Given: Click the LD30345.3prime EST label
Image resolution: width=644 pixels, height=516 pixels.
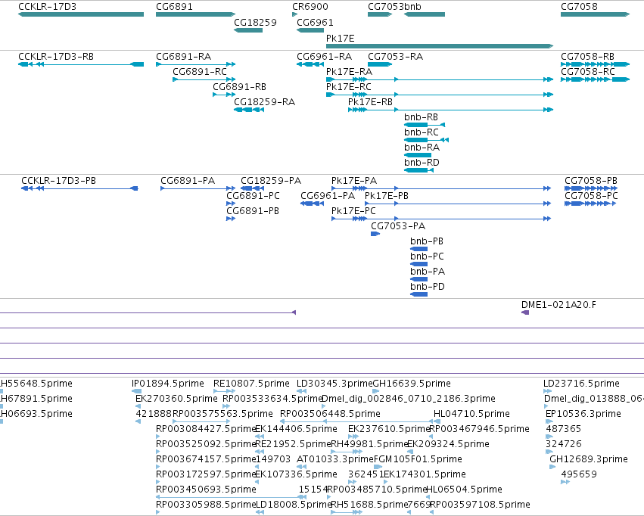Looking at the screenshot, I should pyautogui.click(x=334, y=384).
